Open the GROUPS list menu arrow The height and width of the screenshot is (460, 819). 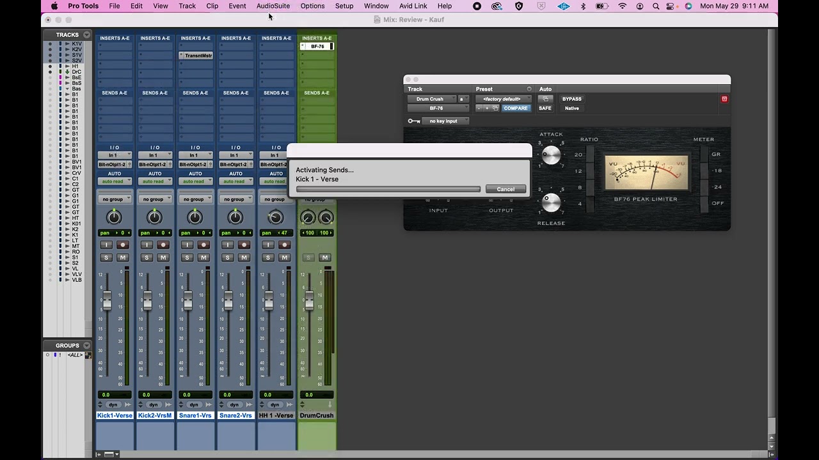coord(86,346)
